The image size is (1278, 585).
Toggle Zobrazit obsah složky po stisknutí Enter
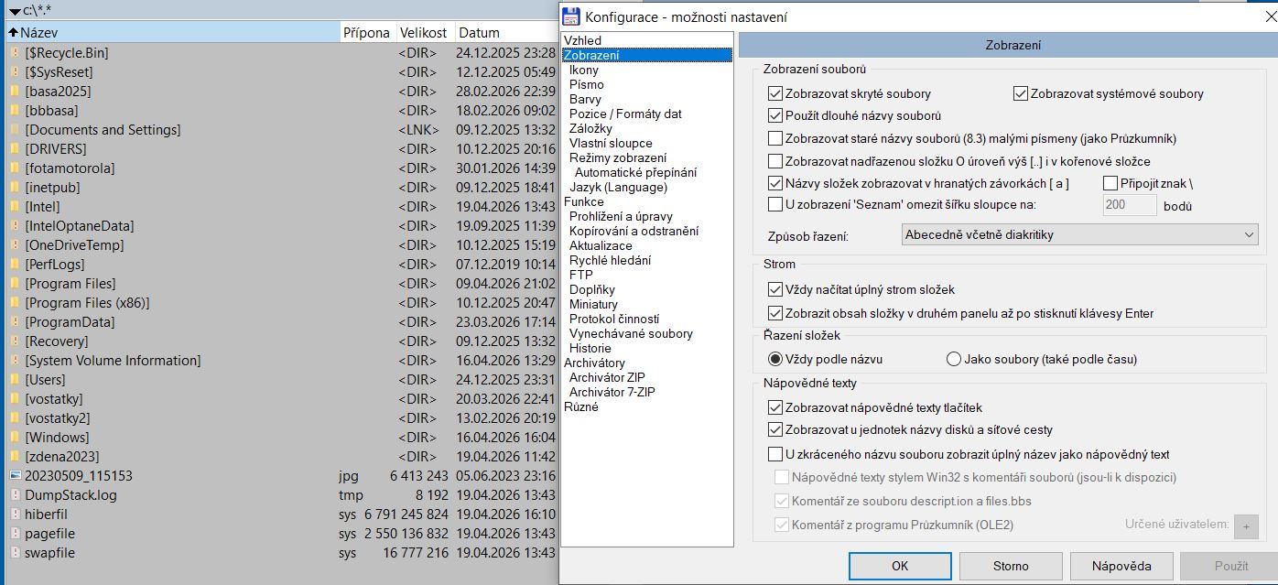click(x=775, y=313)
